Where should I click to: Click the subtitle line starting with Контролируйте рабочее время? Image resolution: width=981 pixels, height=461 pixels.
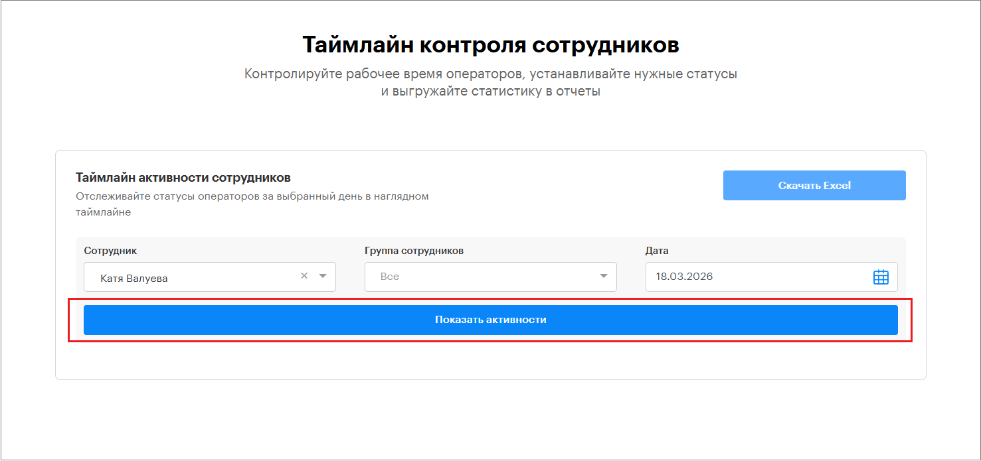490,74
